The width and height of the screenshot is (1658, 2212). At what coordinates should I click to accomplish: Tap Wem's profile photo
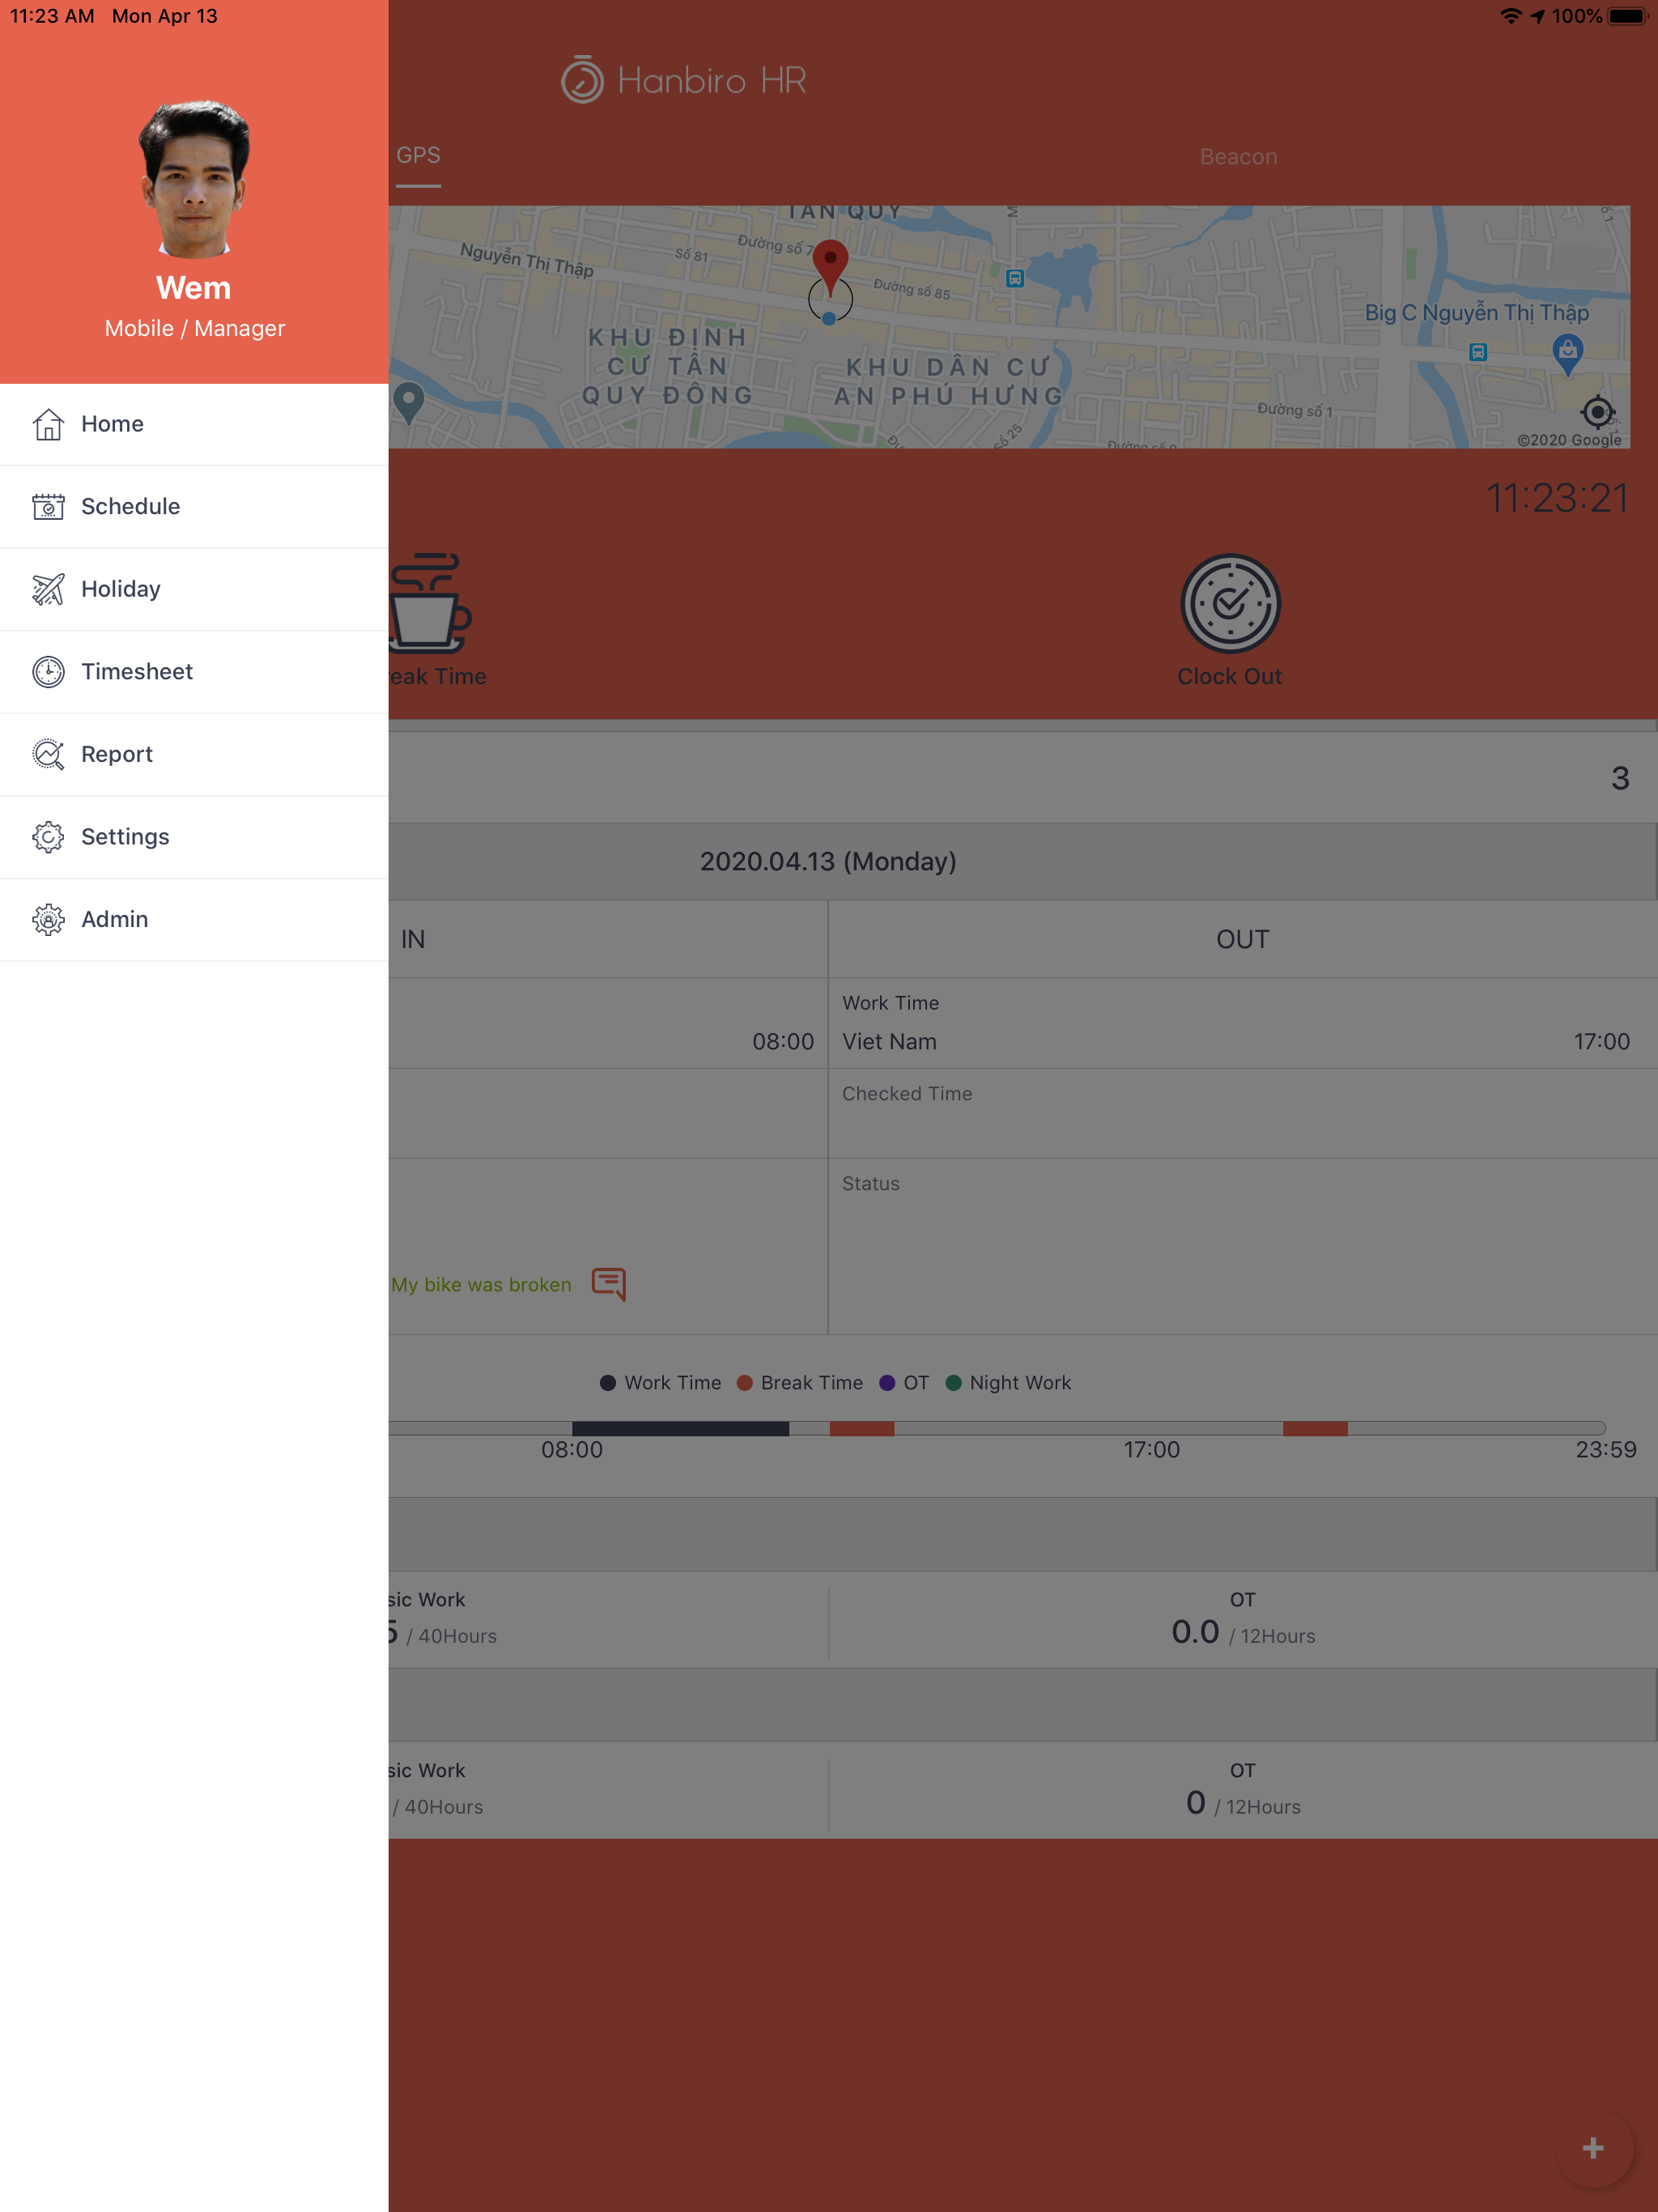click(194, 178)
